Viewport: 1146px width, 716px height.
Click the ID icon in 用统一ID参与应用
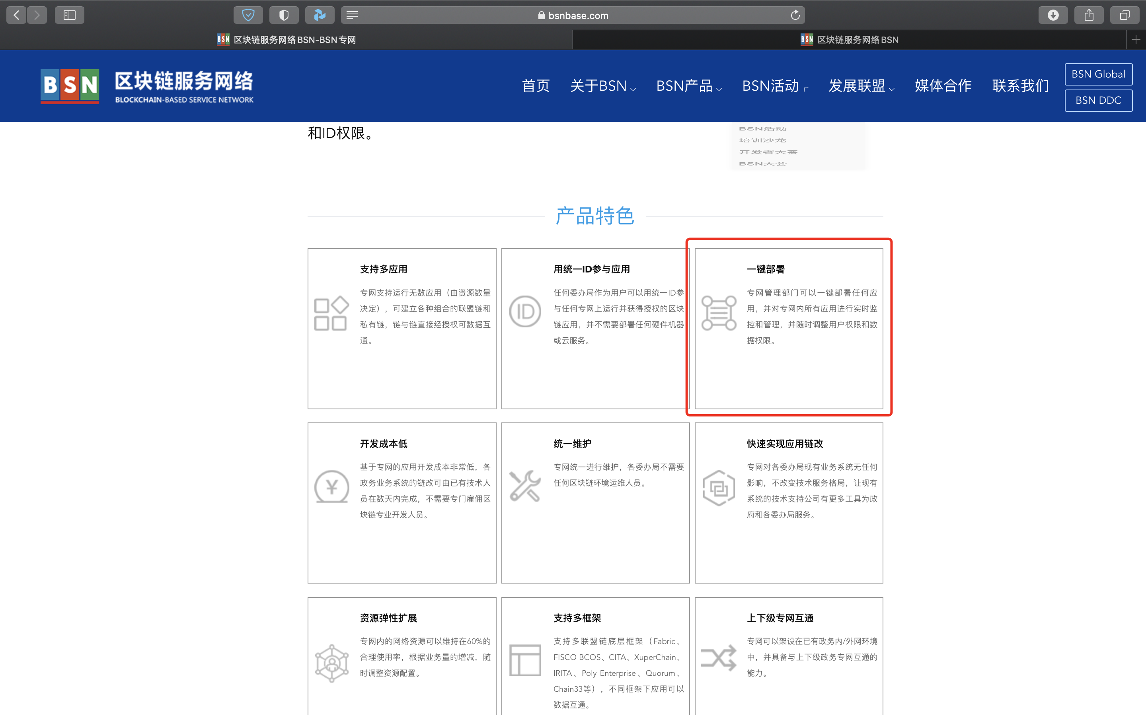click(525, 311)
